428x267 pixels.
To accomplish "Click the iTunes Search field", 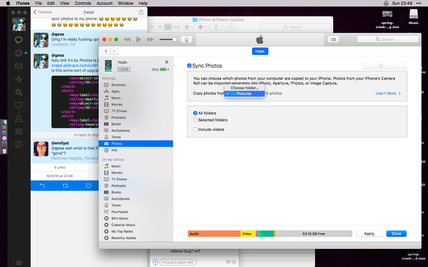I will tap(388, 39).
